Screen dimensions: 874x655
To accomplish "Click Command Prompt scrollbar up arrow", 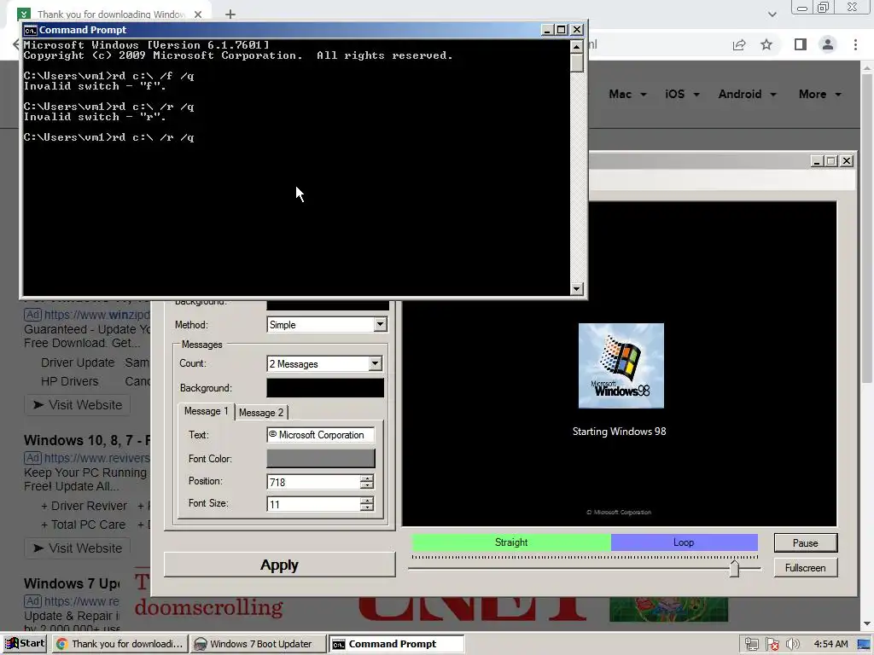I will (x=577, y=46).
